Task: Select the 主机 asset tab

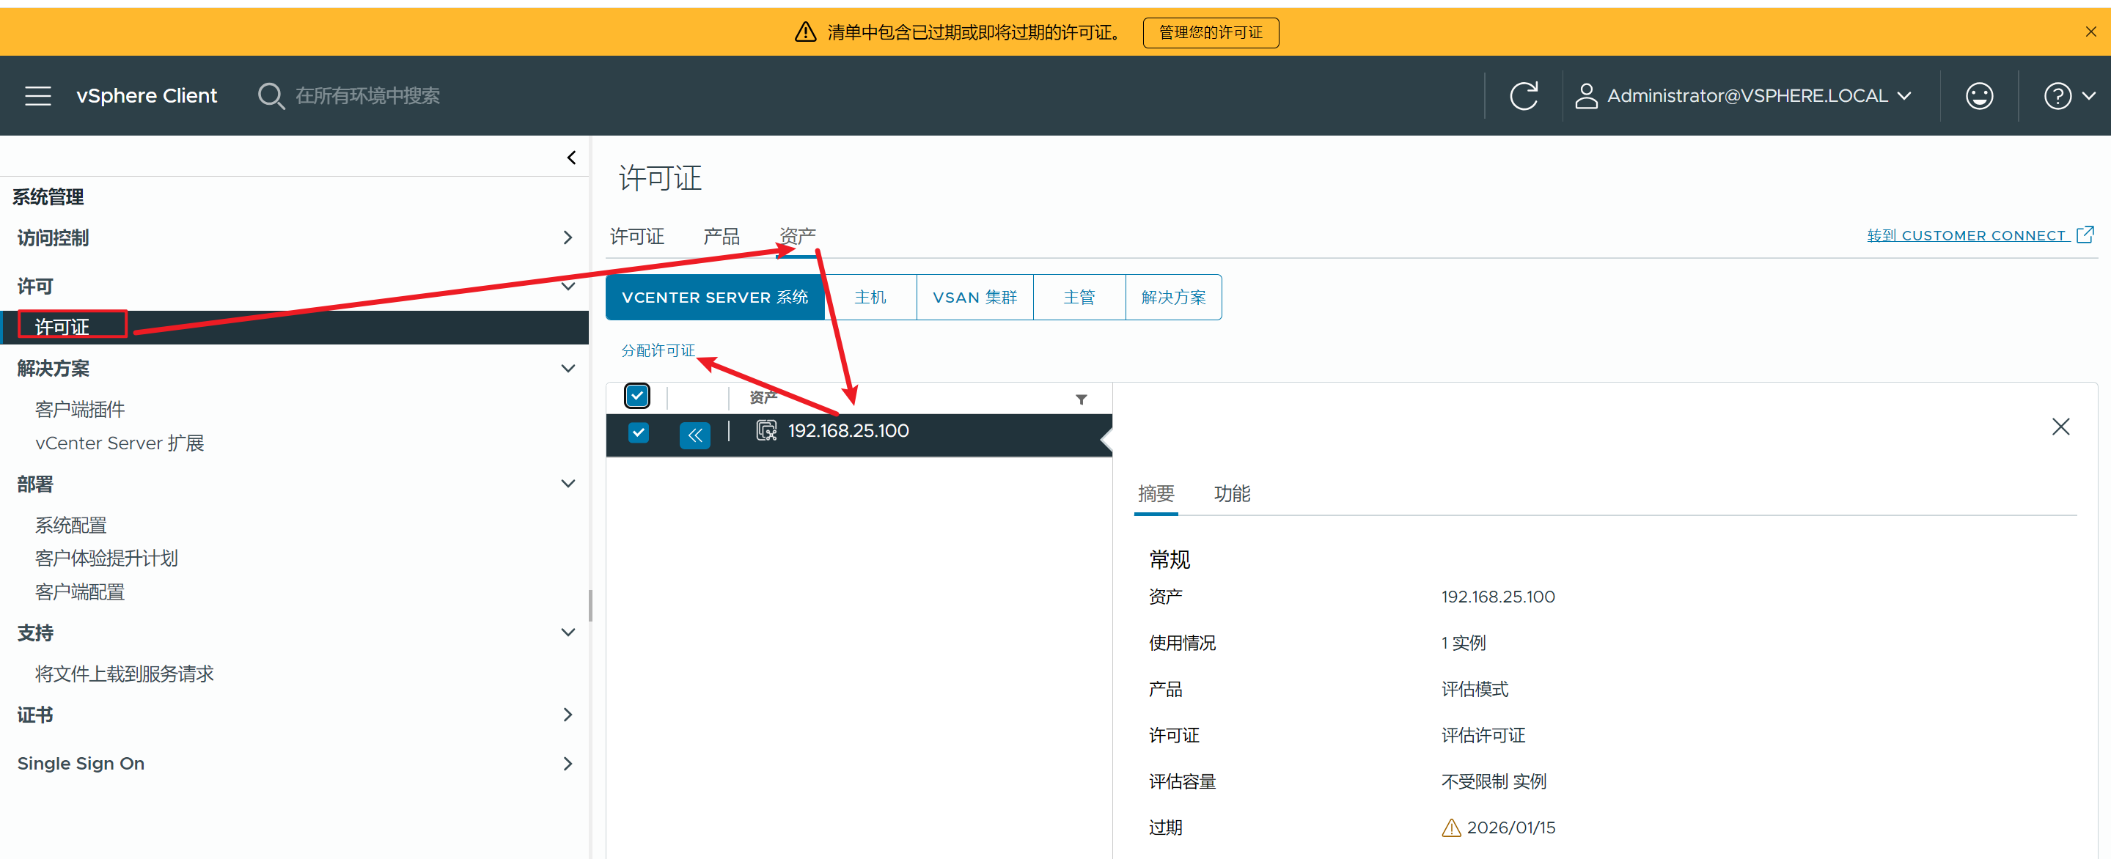Action: coord(870,298)
